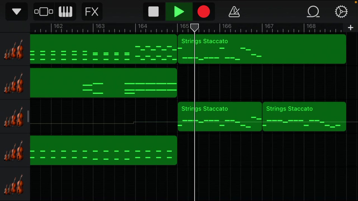The height and width of the screenshot is (201, 358).
Task: Select third-track Strings Staccato region at bar 165
Action: pos(220,117)
